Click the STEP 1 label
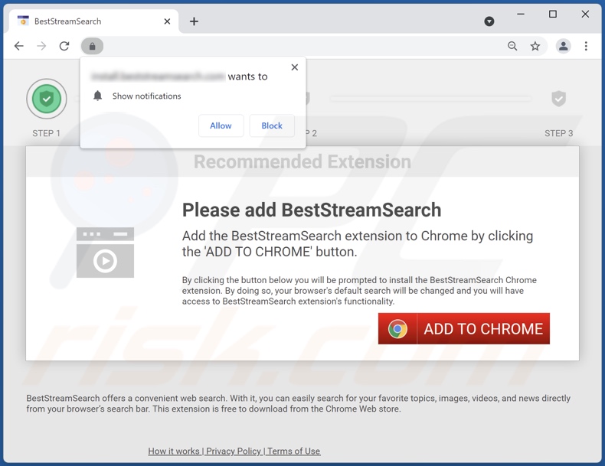 pos(46,133)
